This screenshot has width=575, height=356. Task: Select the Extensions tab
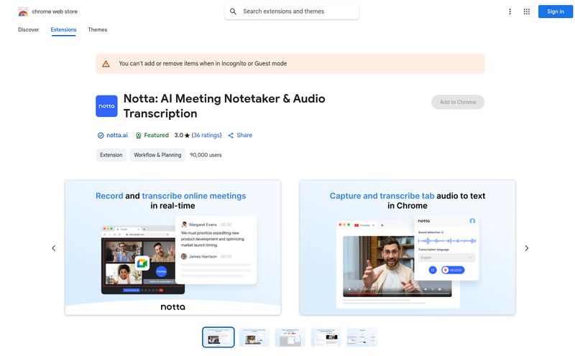click(63, 29)
